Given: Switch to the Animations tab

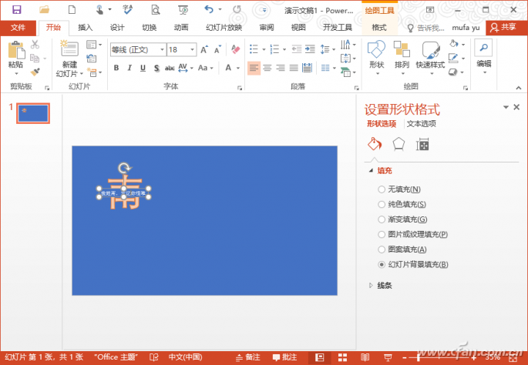Looking at the screenshot, I should click(x=181, y=28).
